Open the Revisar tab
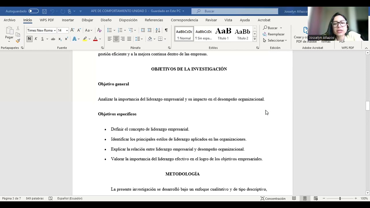This screenshot has height=208, width=370. click(211, 20)
